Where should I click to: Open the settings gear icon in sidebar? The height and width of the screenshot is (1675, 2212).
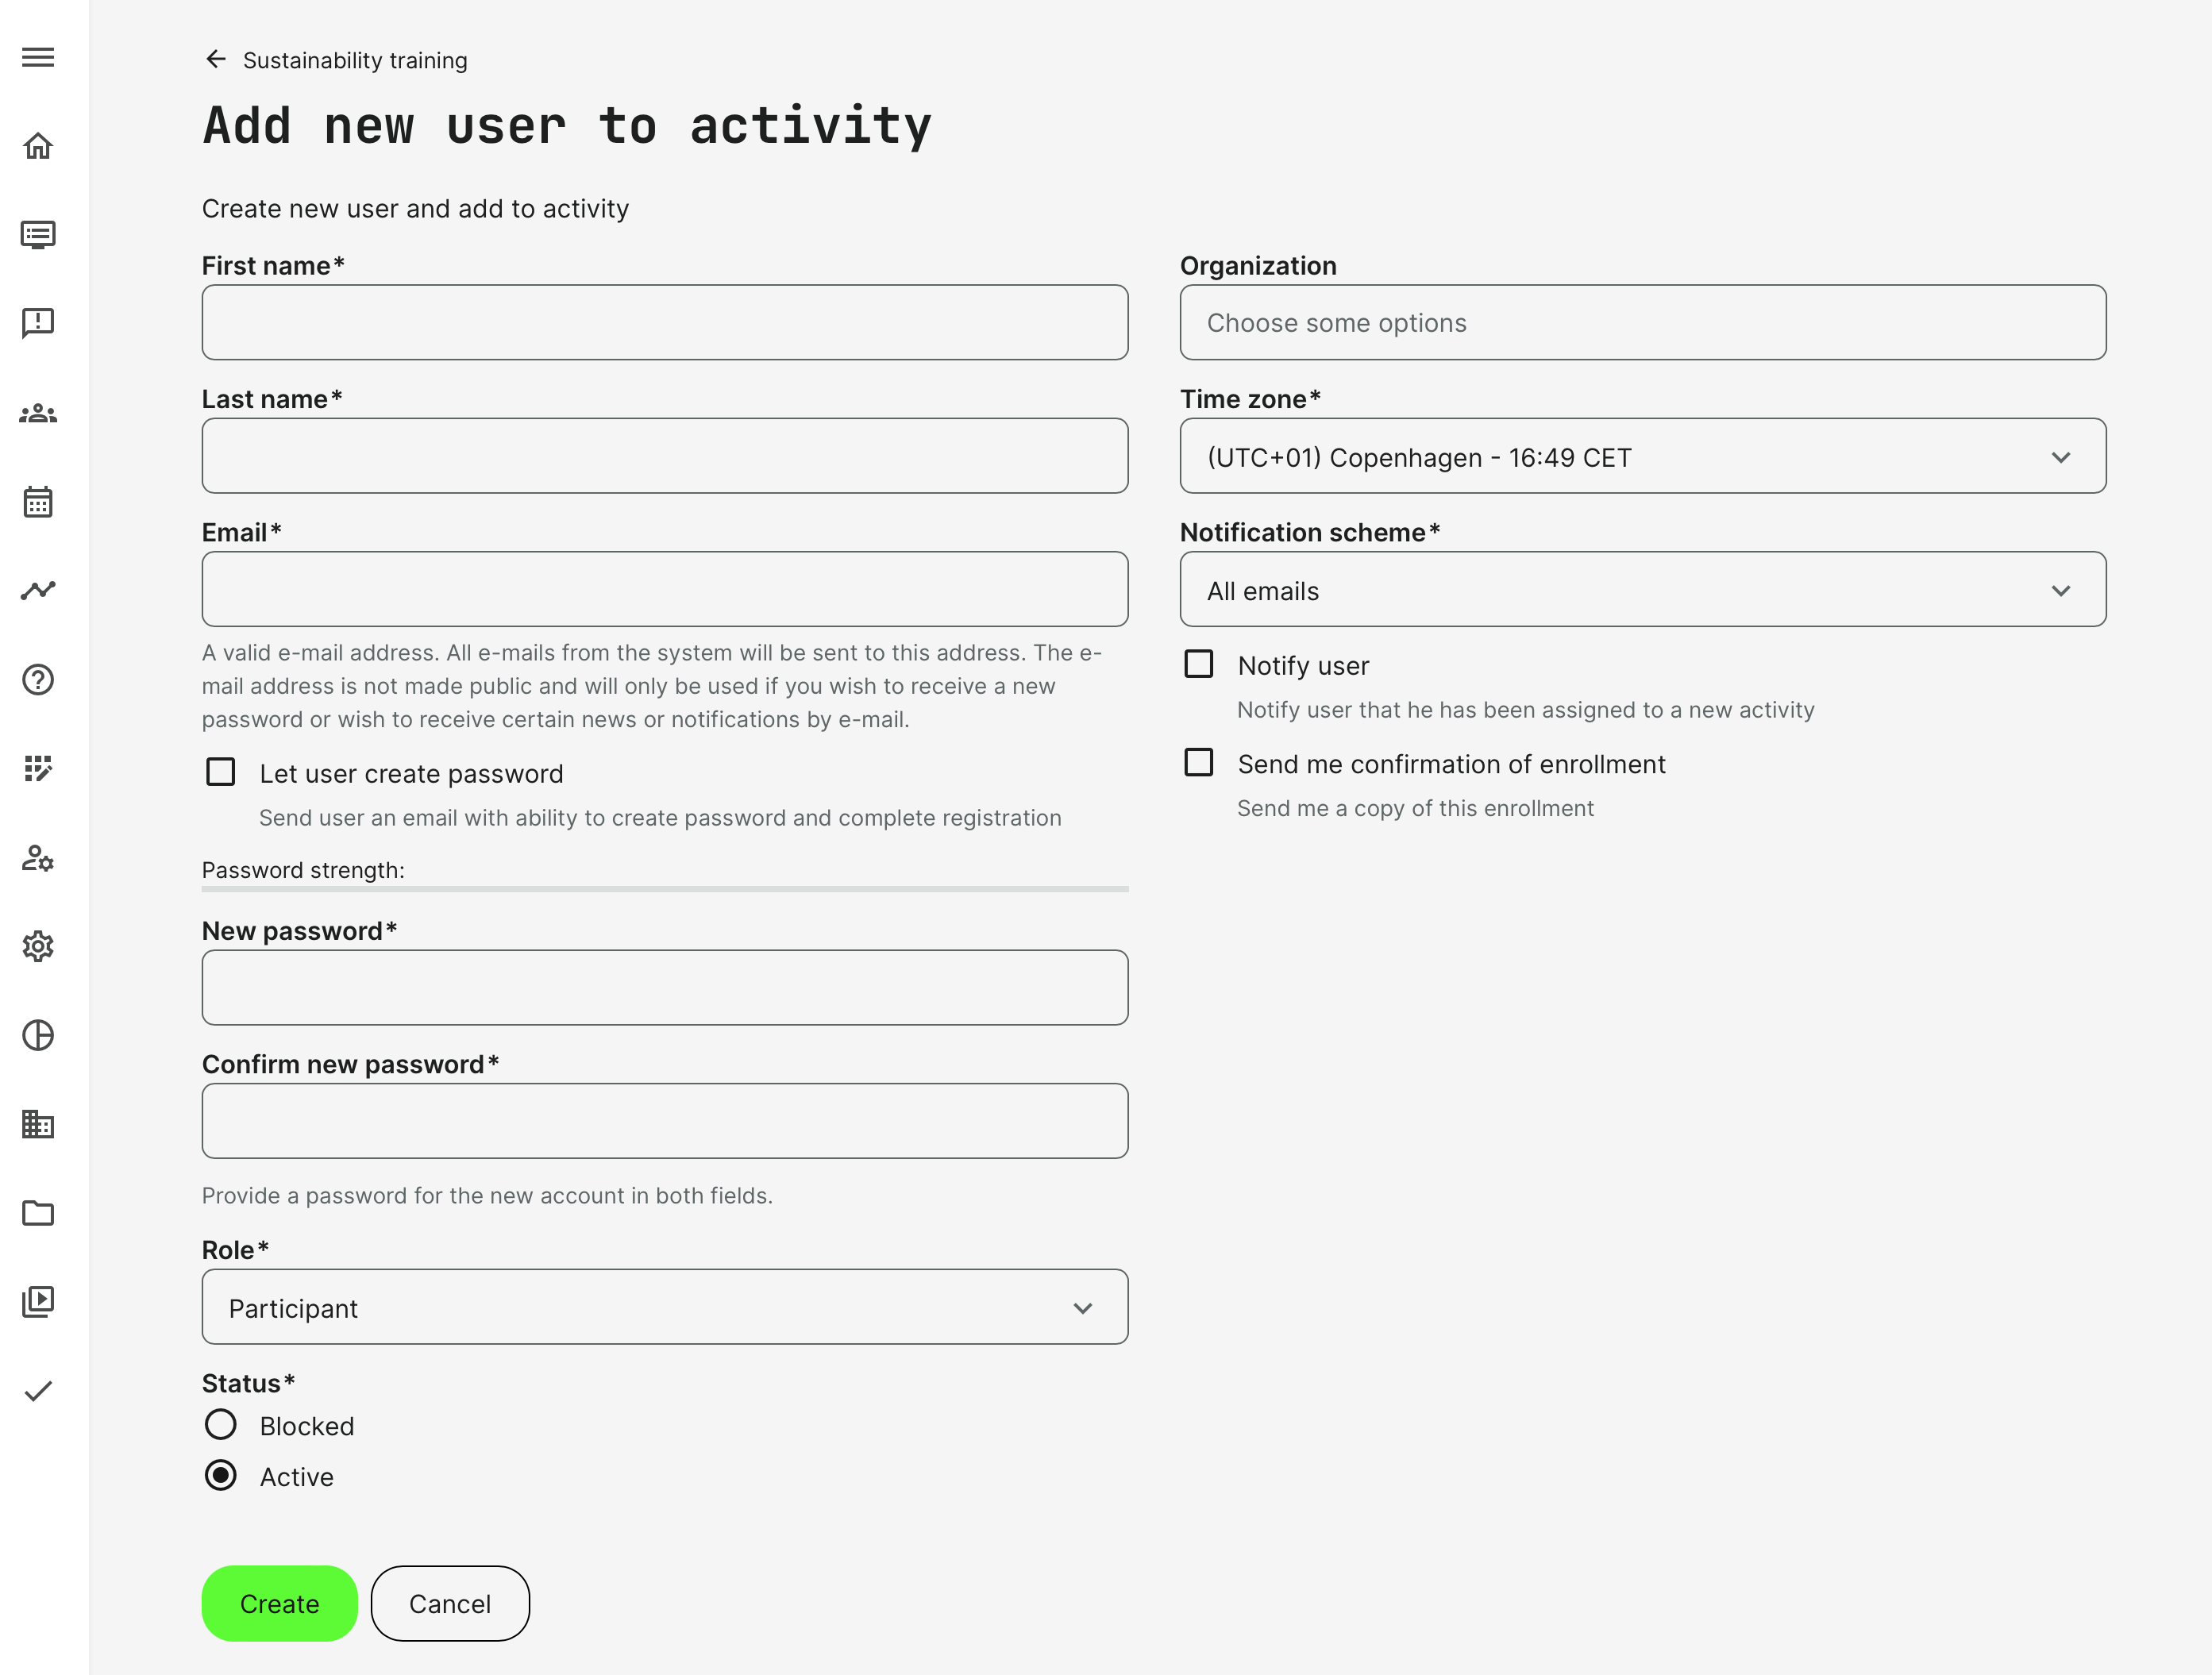38,946
